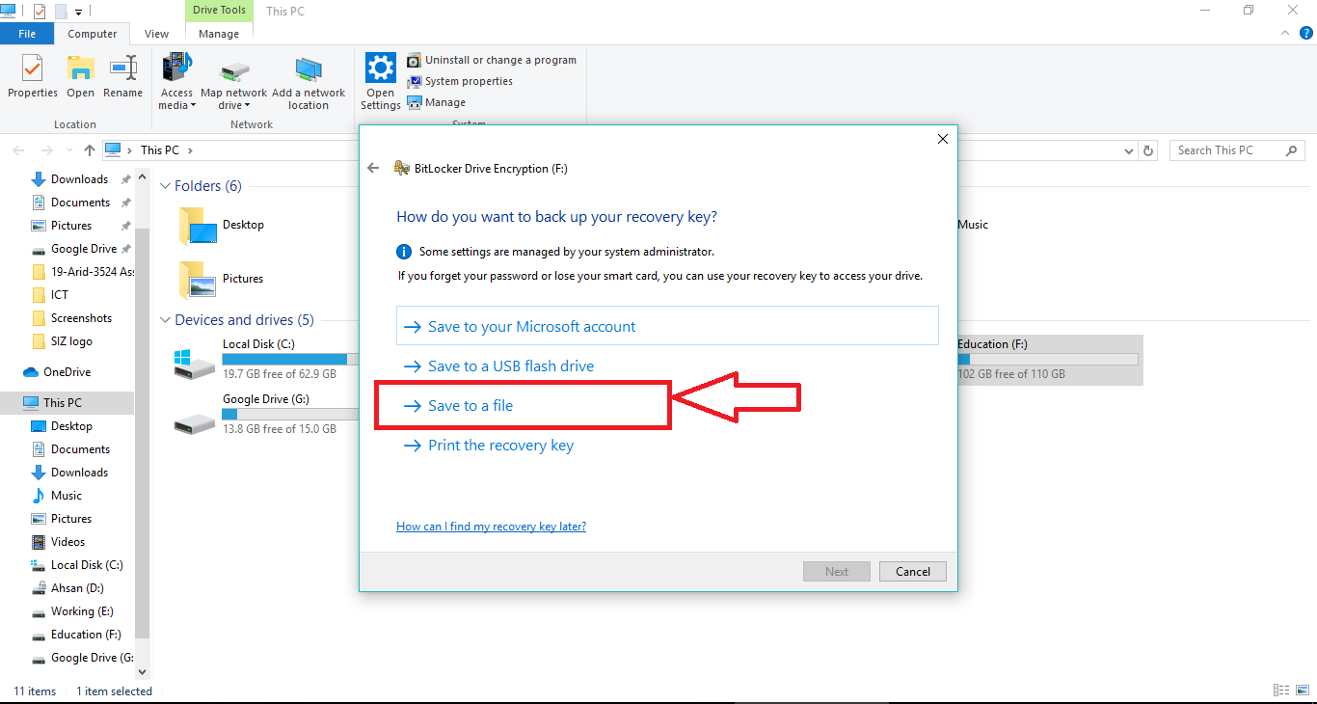
Task: Choose Save to your Microsoft account
Action: tap(667, 326)
